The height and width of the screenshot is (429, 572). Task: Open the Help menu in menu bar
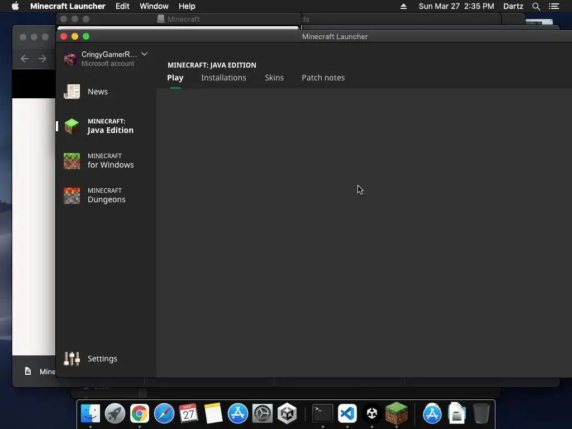click(x=187, y=6)
